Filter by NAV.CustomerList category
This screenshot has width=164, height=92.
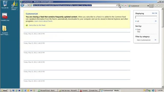pyautogui.click(x=144, y=40)
